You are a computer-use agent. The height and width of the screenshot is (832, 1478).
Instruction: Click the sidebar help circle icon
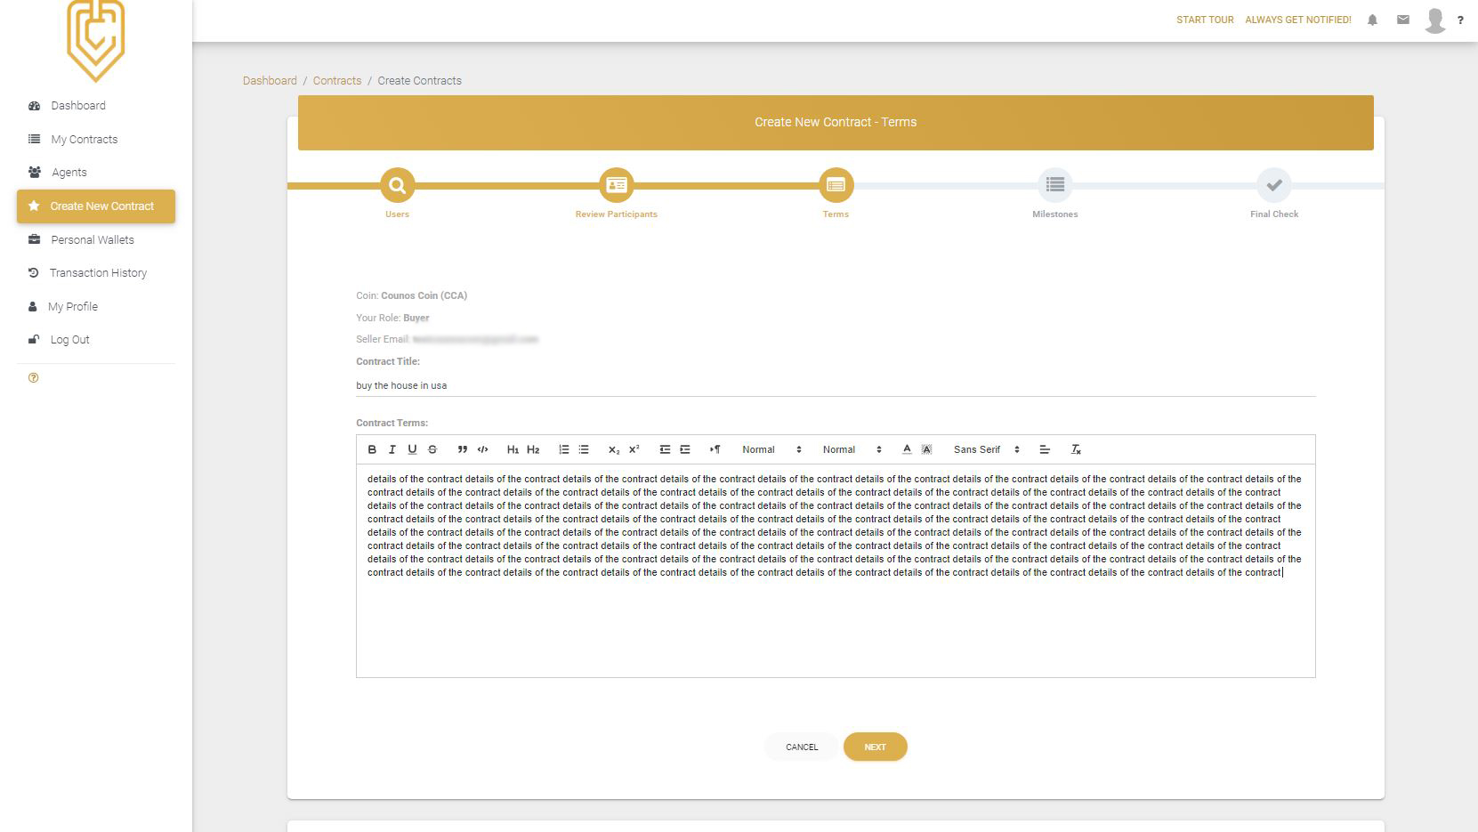point(34,378)
